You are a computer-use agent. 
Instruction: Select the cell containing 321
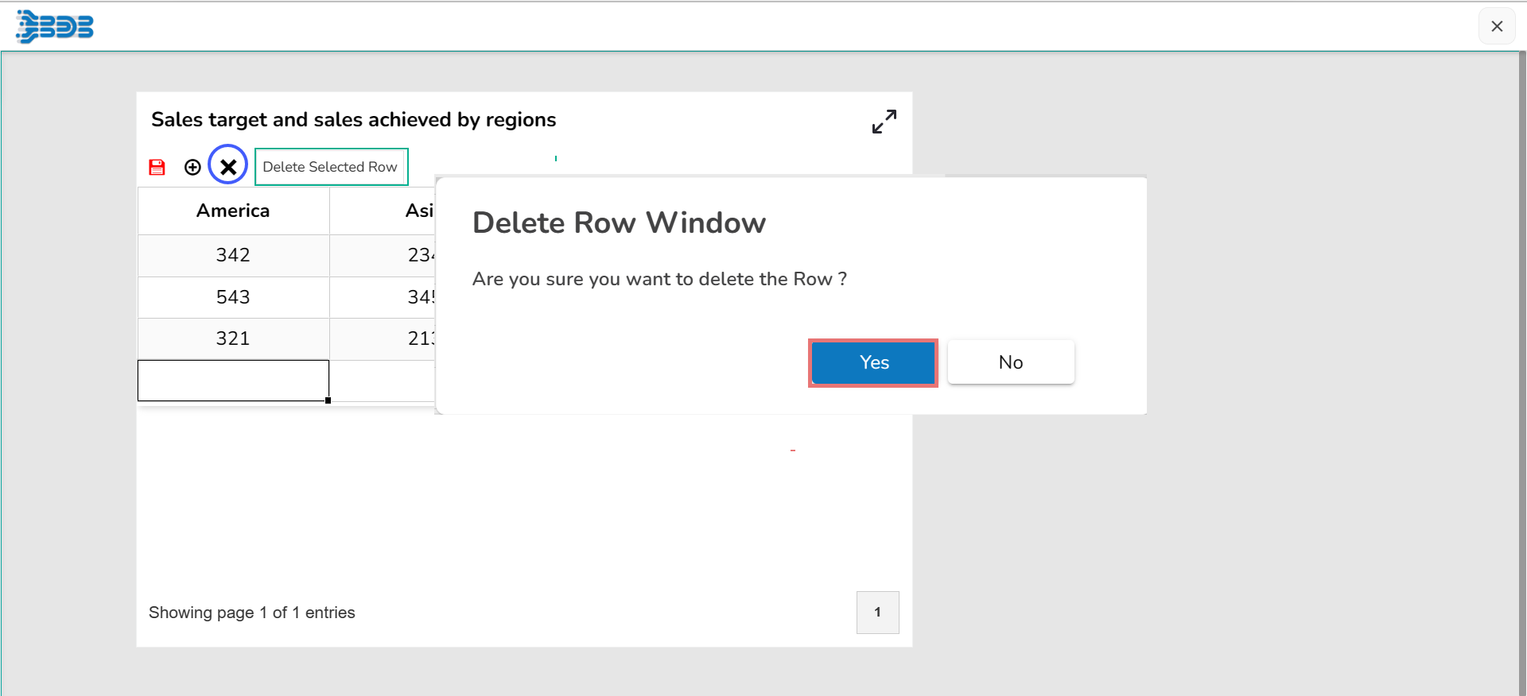tap(233, 338)
